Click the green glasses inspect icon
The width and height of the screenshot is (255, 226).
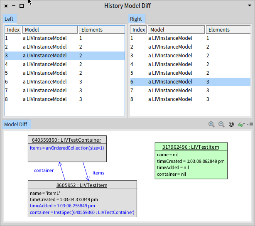241,125
